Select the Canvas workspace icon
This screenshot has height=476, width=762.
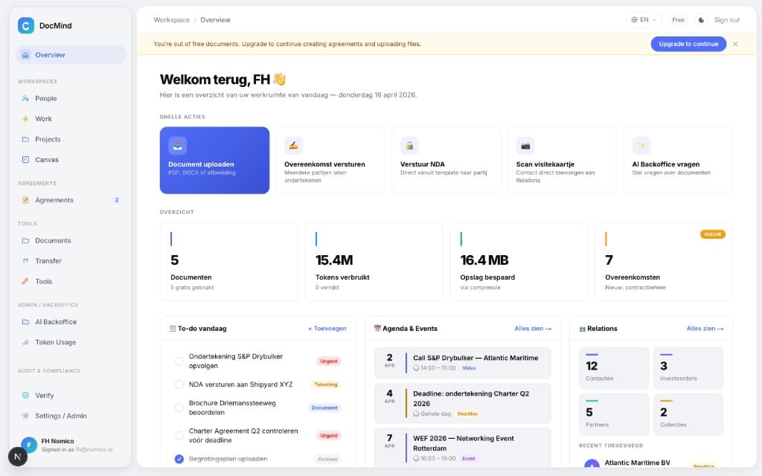coord(27,159)
